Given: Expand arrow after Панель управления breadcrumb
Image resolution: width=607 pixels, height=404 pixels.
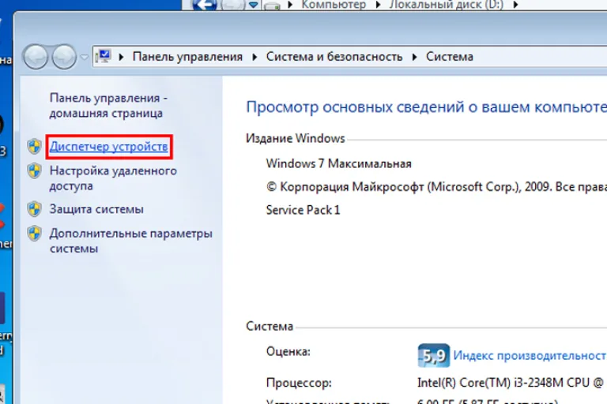Looking at the screenshot, I should pyautogui.click(x=254, y=58).
